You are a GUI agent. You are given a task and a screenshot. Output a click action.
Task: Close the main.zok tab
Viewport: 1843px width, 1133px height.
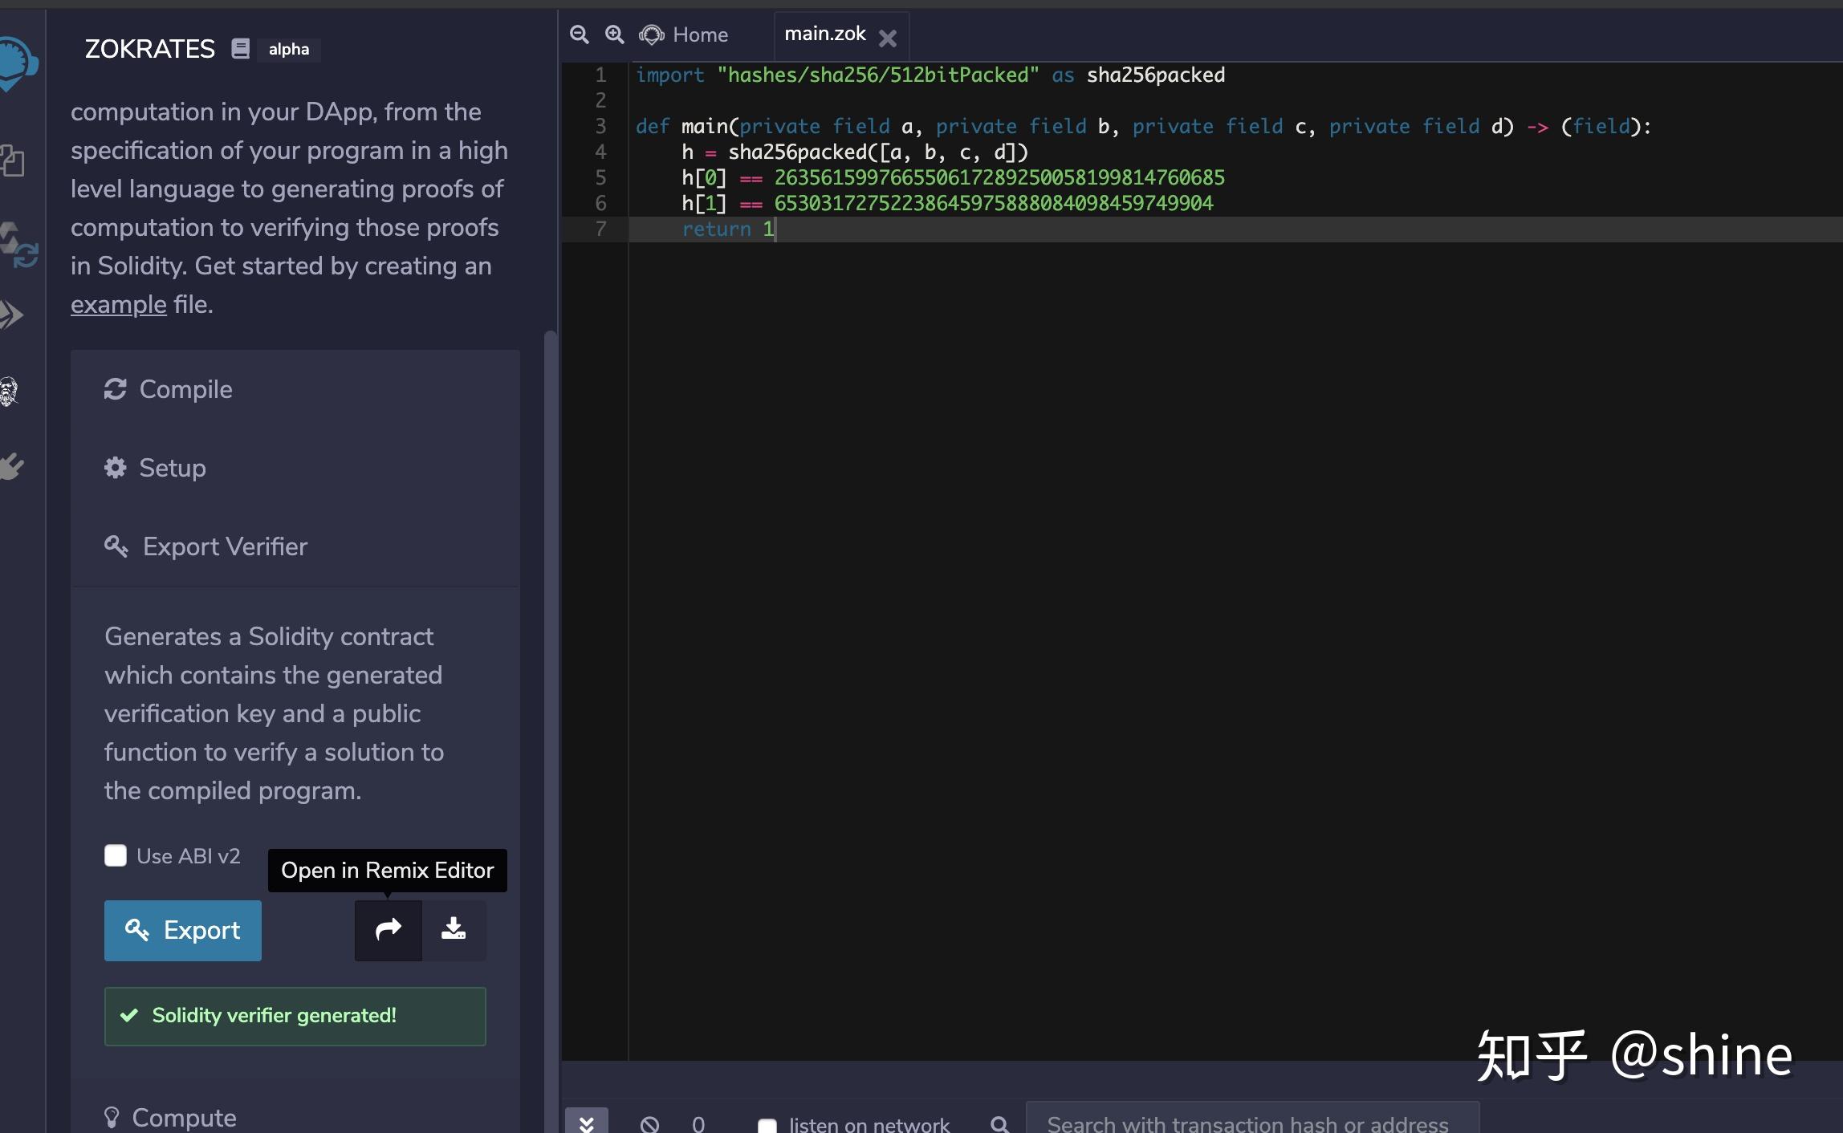[888, 39]
